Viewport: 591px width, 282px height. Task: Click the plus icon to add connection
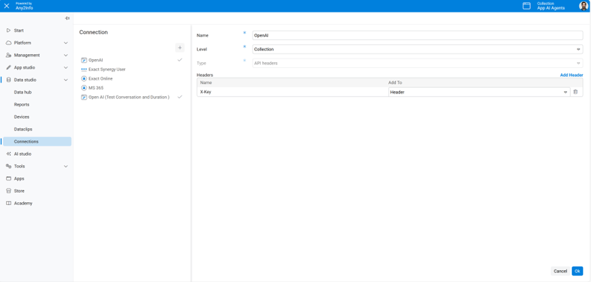coord(180,48)
